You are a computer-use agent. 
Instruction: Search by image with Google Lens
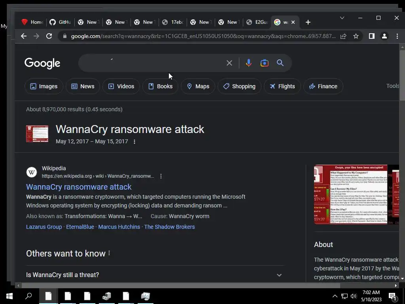265,63
